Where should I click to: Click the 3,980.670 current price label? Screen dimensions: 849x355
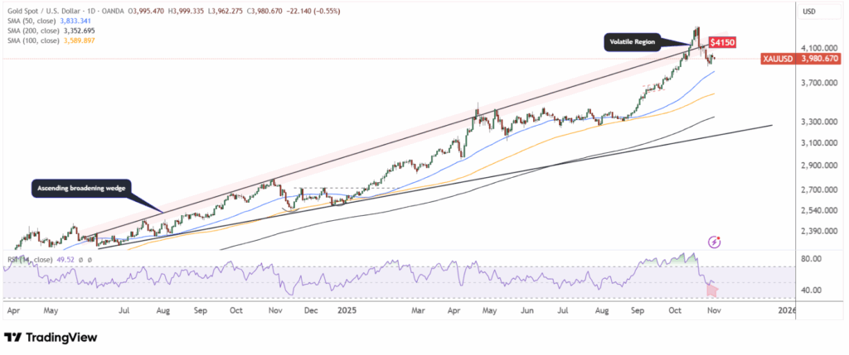[820, 59]
